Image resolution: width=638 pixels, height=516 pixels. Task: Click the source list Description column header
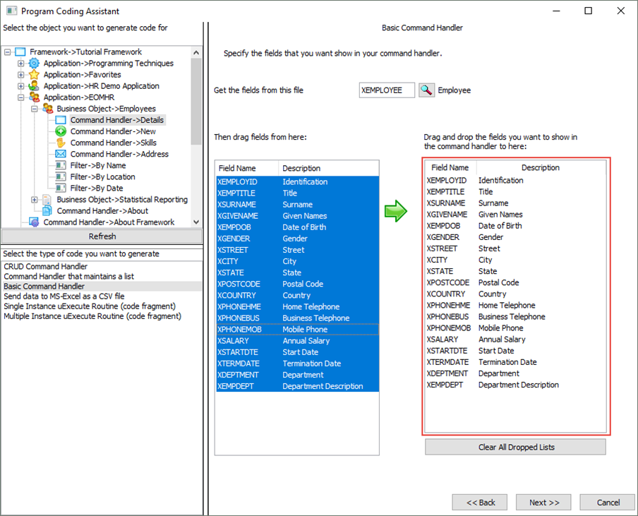pos(329,168)
